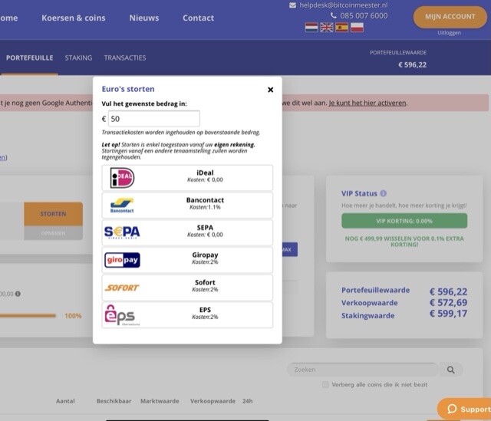Switch to the Staking tab
This screenshot has height=421, width=491.
click(78, 58)
